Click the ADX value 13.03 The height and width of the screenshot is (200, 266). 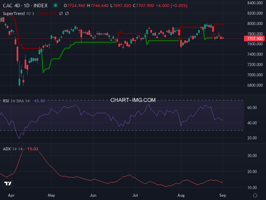[x=33, y=149]
